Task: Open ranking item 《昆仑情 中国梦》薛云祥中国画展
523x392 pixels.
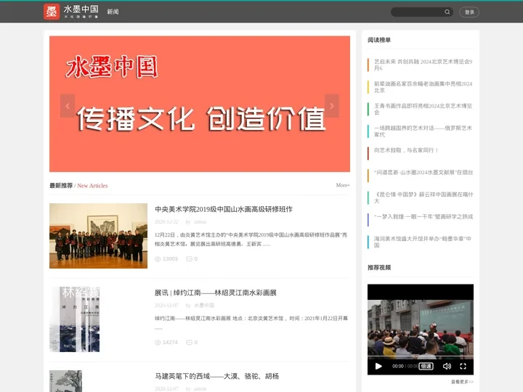Action: [423, 197]
